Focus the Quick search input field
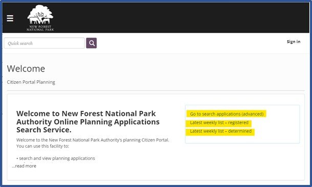 [x=44, y=43]
